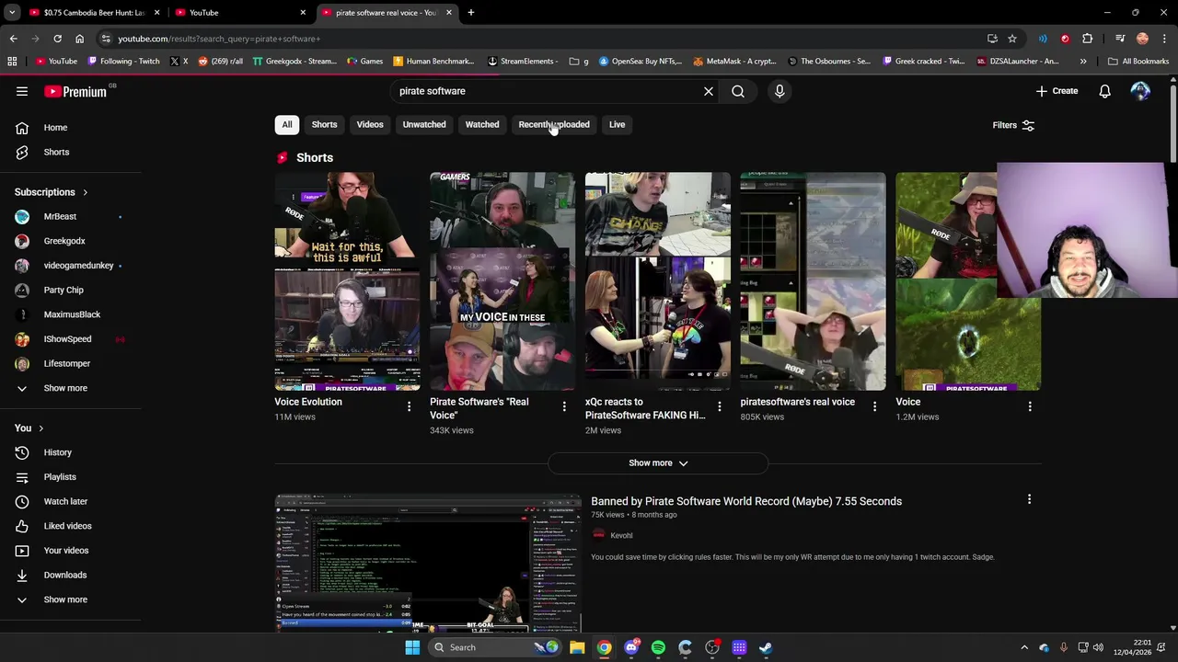
Task: Open options for Pirate Software's "Real Voice" short
Action: coord(564,406)
